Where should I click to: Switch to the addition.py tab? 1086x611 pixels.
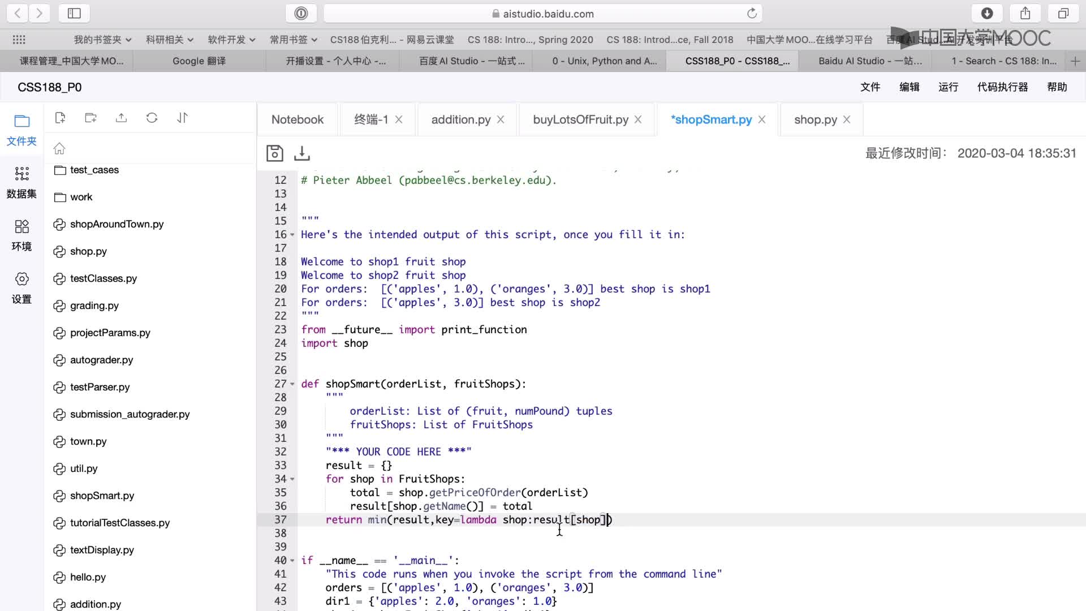click(461, 119)
